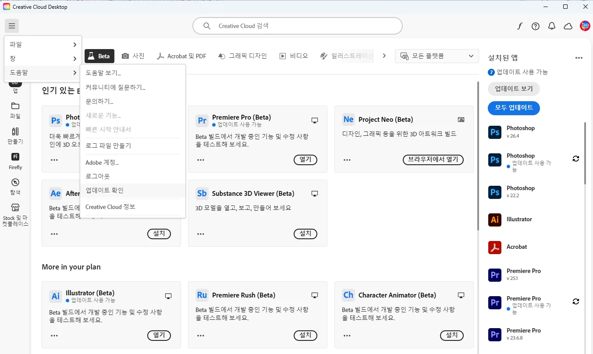Click the 업데이트 보기 button
593x354 pixels.
point(514,89)
